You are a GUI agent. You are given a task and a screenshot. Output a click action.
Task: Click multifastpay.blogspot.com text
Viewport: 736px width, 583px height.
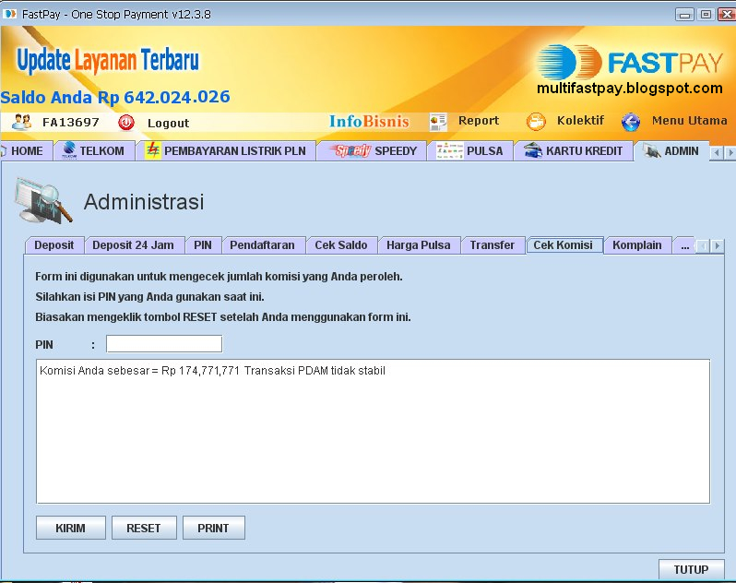630,89
